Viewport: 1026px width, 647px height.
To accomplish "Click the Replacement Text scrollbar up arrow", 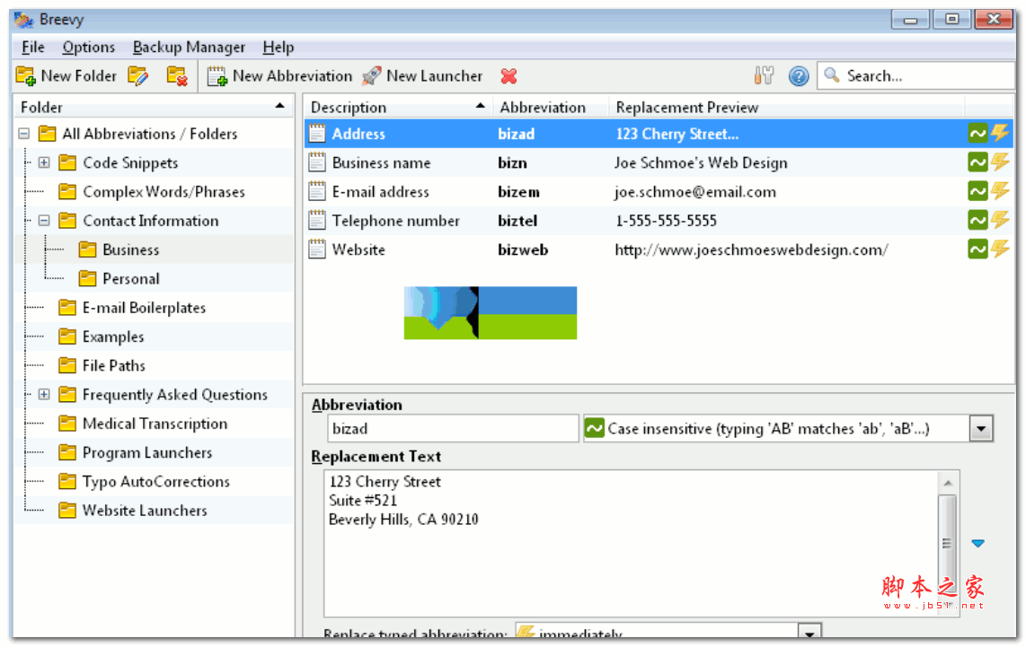I will [948, 483].
